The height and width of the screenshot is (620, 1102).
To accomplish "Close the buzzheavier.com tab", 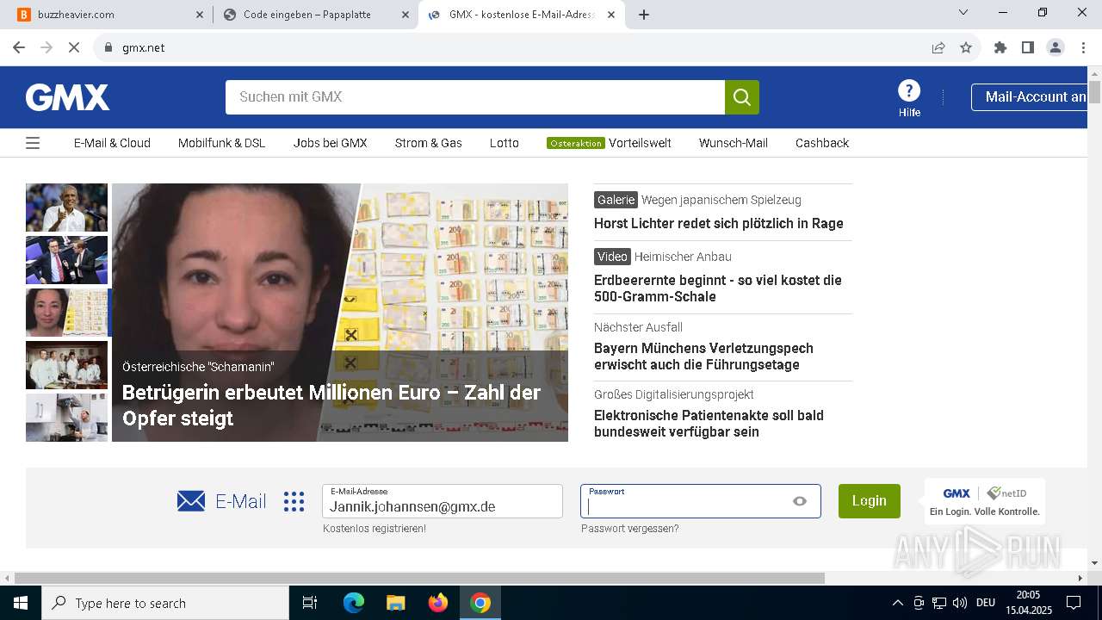I will pos(200,15).
